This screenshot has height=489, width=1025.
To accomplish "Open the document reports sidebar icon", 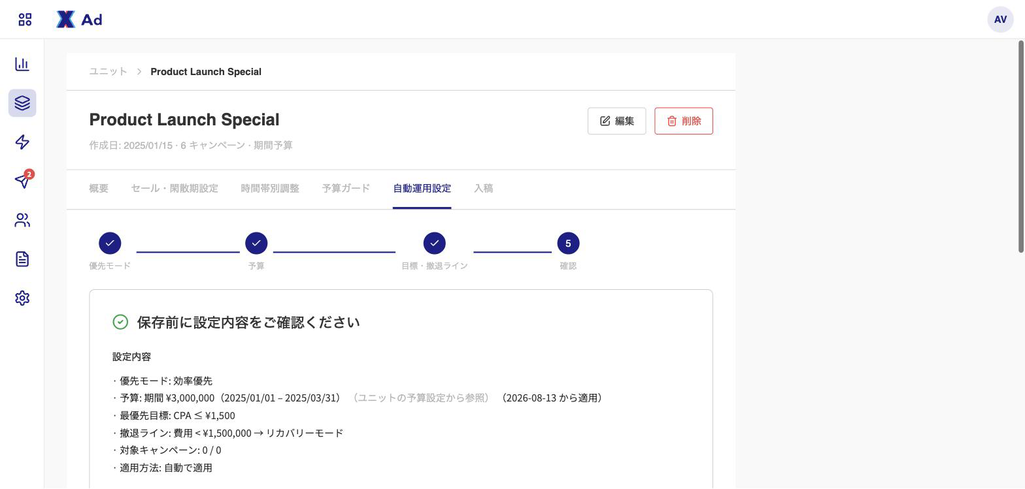I will pyautogui.click(x=22, y=259).
